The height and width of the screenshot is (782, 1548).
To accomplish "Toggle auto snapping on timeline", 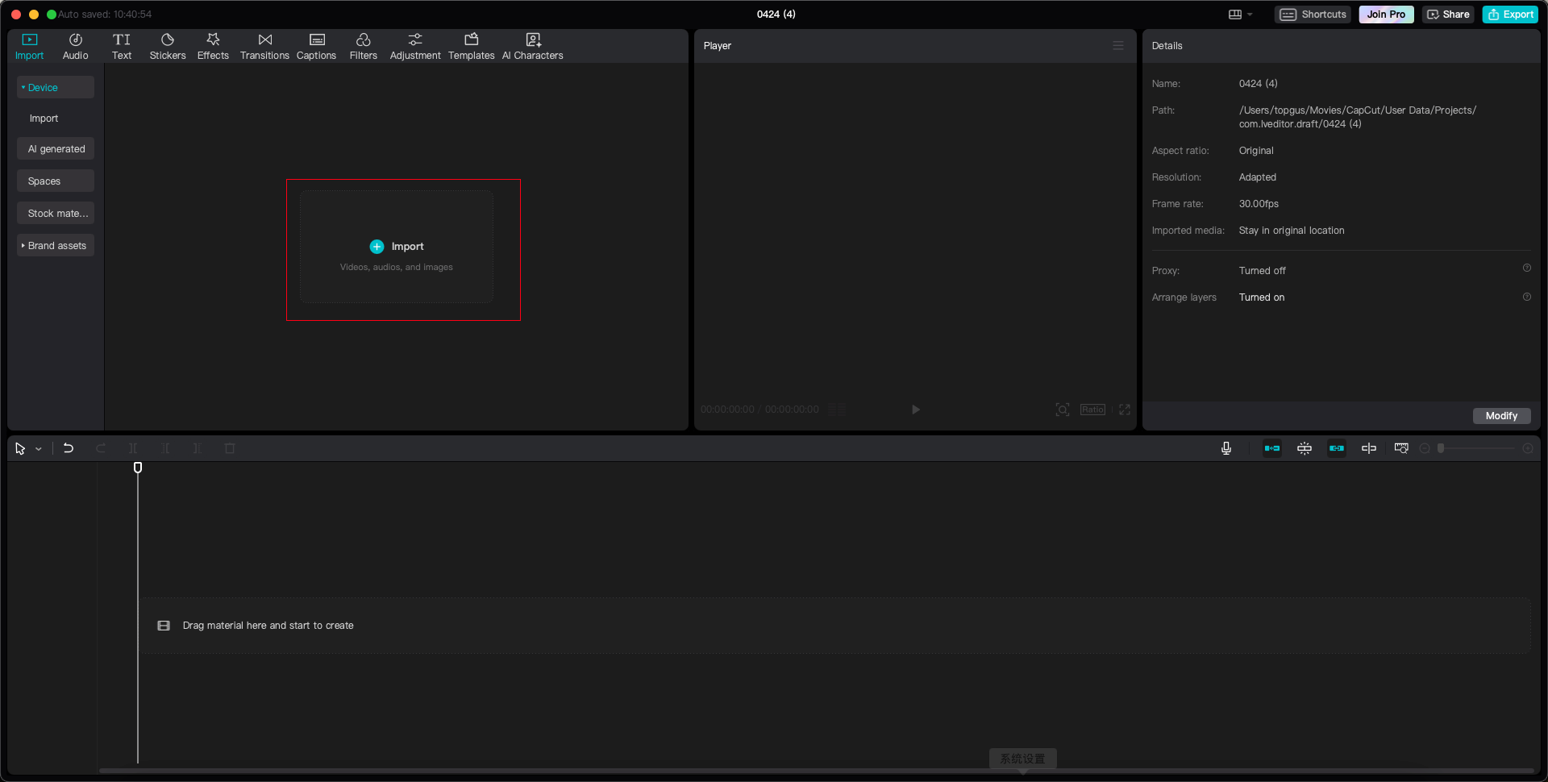I will pyautogui.click(x=1305, y=448).
